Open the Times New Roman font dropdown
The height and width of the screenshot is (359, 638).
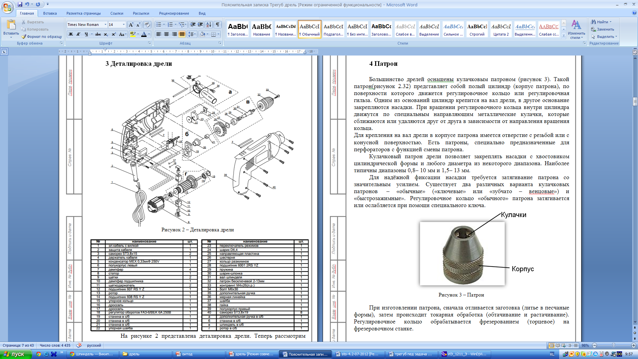[x=105, y=25]
